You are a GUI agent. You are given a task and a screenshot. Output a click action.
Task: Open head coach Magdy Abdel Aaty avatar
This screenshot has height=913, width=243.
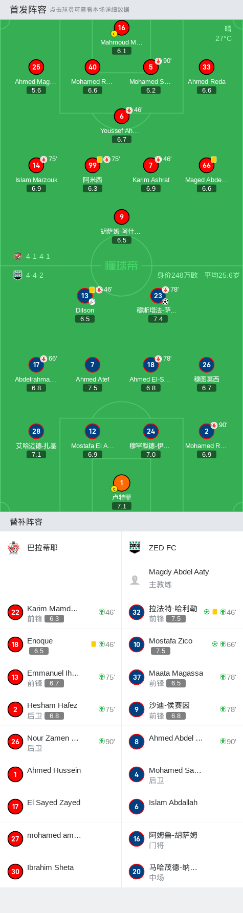tap(135, 580)
